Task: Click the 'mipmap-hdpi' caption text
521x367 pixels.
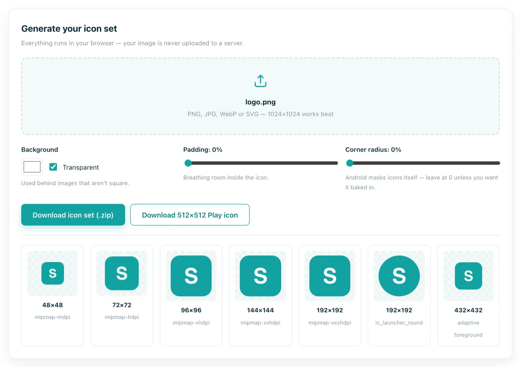Action: (122, 317)
